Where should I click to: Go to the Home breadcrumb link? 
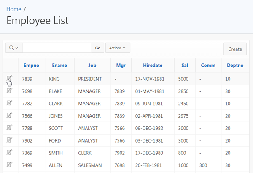click(x=13, y=9)
